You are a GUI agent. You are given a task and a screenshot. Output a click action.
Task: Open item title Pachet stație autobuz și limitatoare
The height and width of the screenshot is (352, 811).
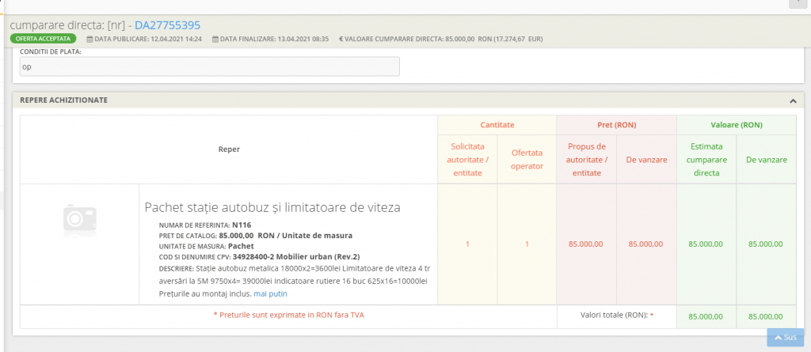[272, 207]
